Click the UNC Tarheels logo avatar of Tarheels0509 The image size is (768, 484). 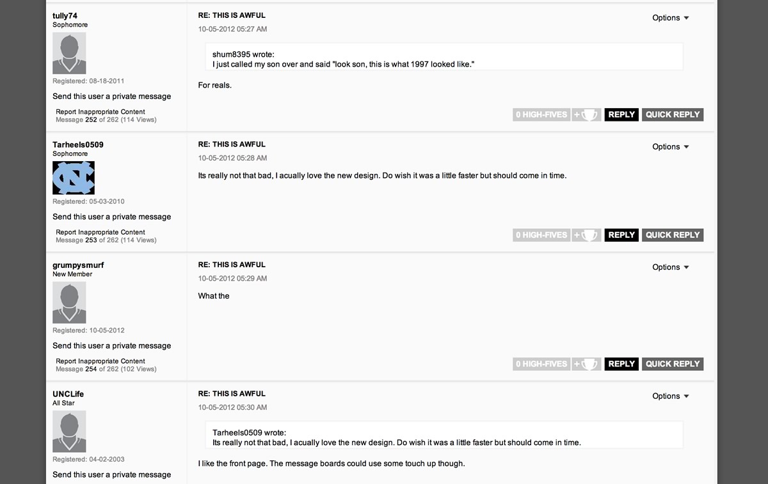click(x=73, y=177)
